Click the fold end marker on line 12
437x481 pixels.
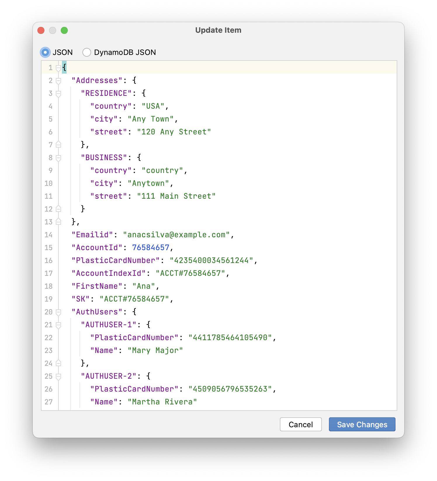pos(58,209)
